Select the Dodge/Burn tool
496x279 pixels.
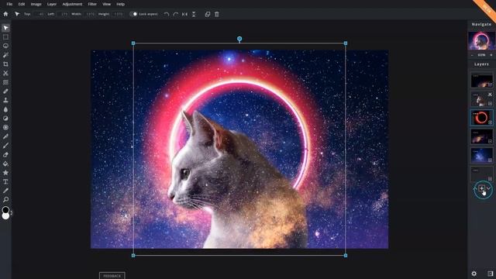[5, 119]
